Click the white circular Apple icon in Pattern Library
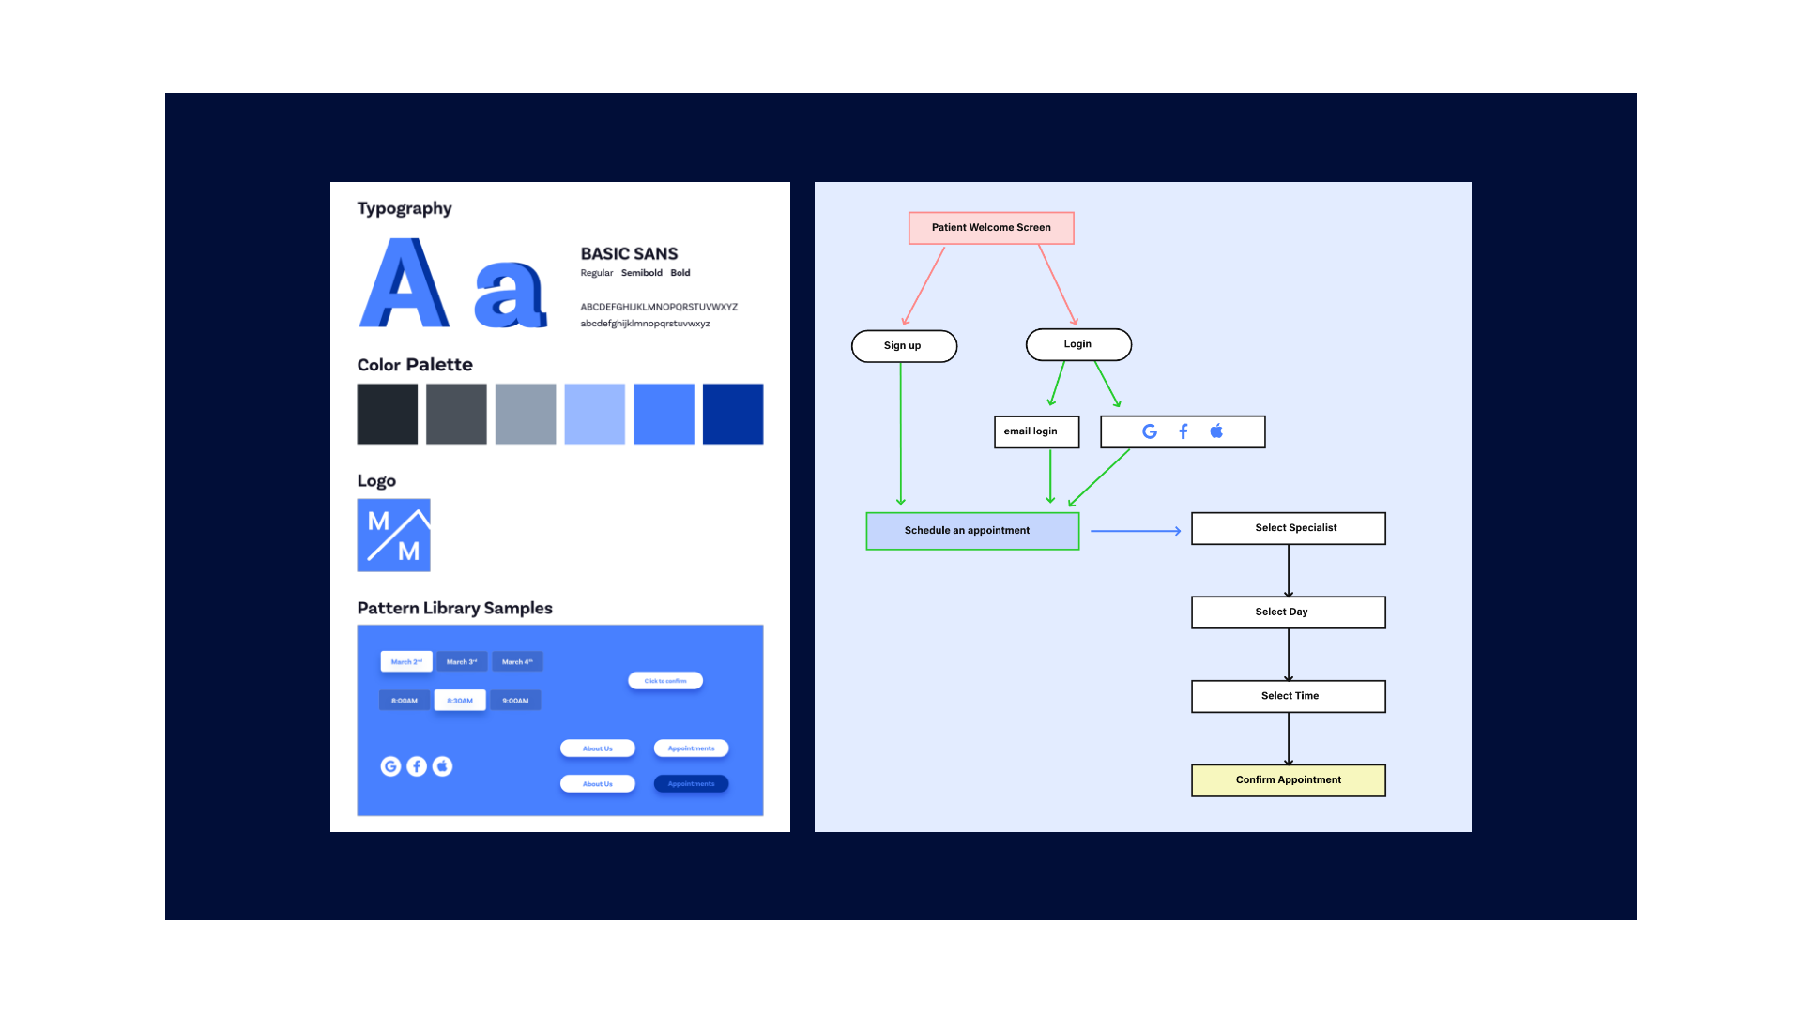The height and width of the screenshot is (1013, 1802). click(442, 766)
